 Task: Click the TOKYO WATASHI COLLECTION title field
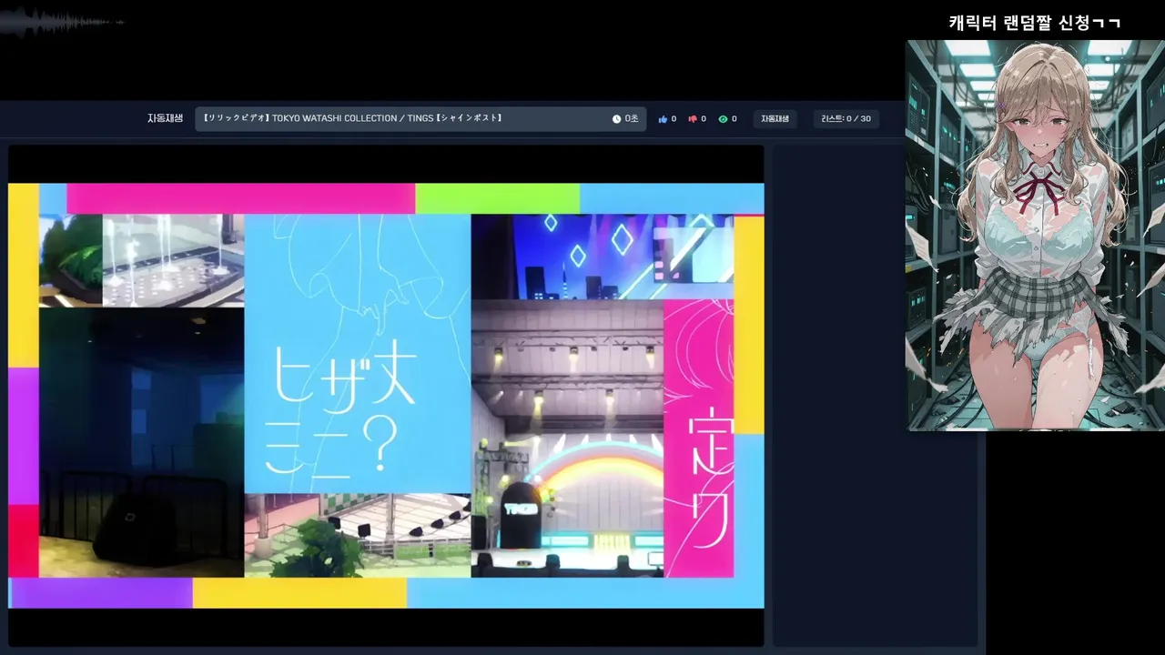tap(420, 119)
